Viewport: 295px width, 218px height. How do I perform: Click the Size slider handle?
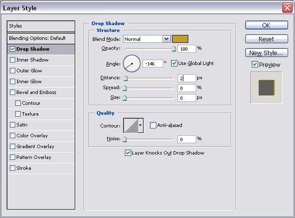(x=124, y=98)
